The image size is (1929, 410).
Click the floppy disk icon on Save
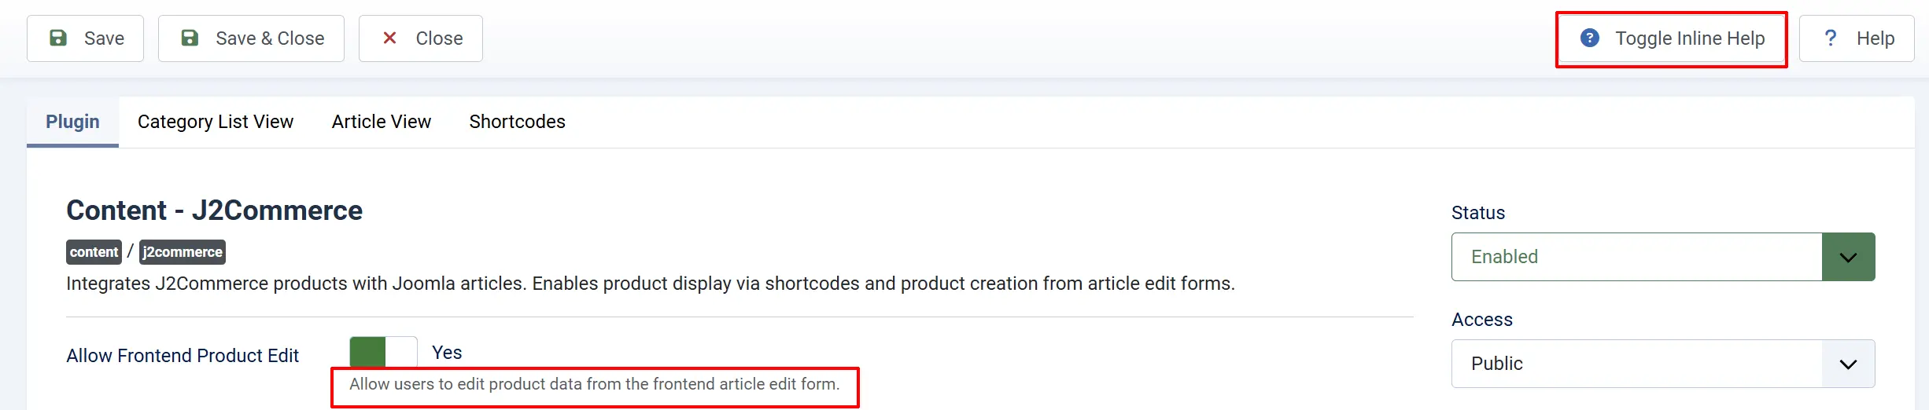click(58, 38)
